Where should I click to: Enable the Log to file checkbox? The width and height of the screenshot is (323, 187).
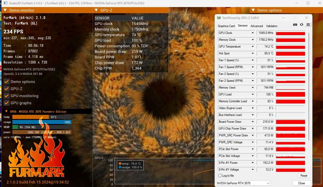pyautogui.click(x=220, y=176)
